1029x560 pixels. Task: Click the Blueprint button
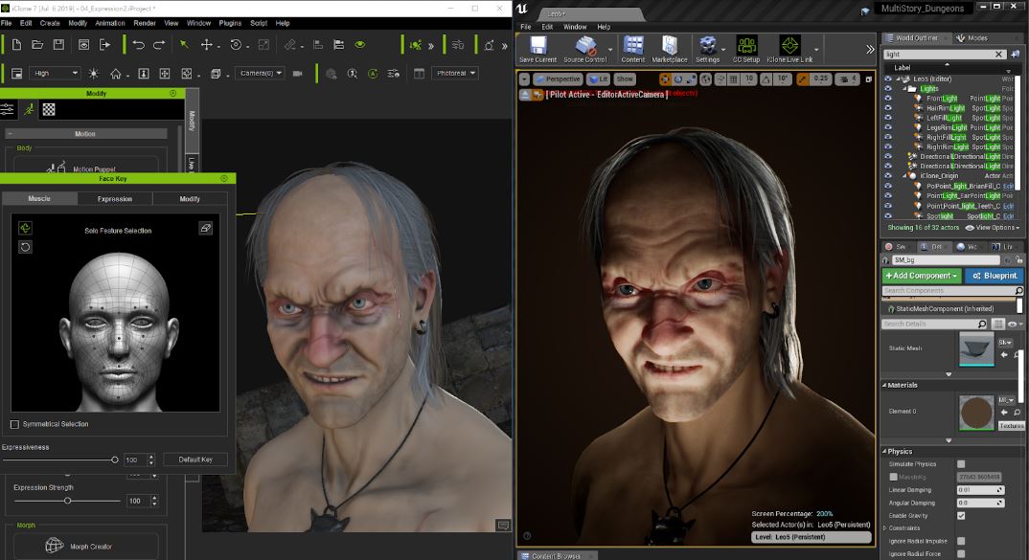pyautogui.click(x=995, y=276)
